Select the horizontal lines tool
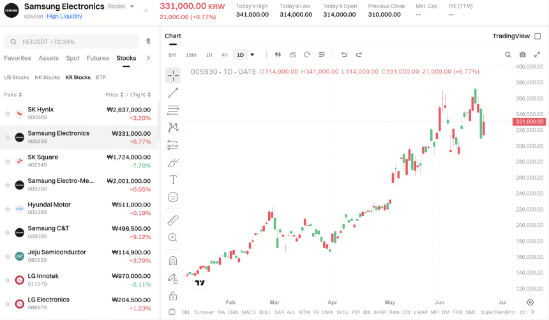The width and height of the screenshot is (549, 320). [173, 110]
